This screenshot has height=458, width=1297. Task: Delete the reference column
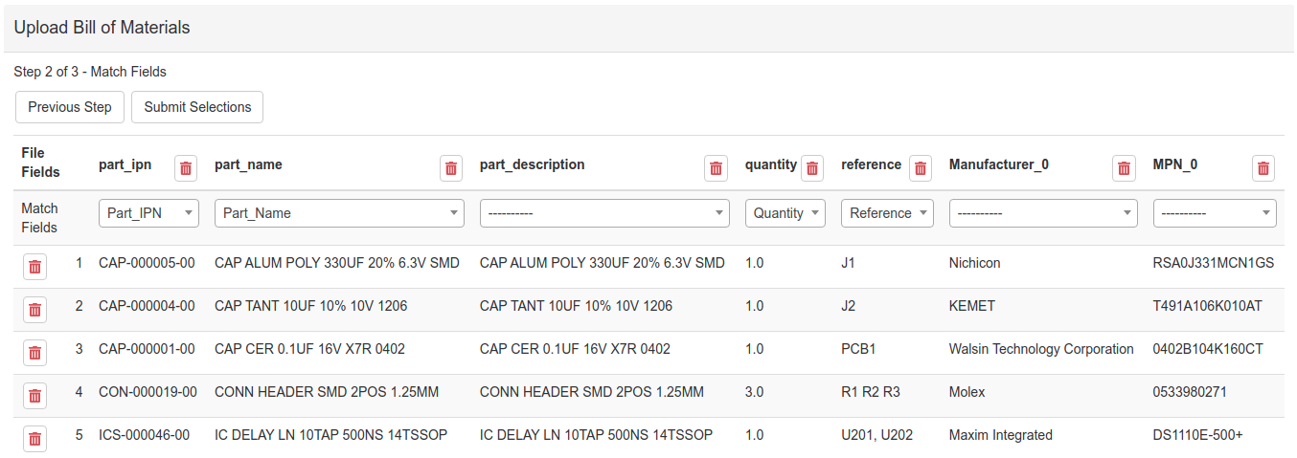[x=921, y=168]
